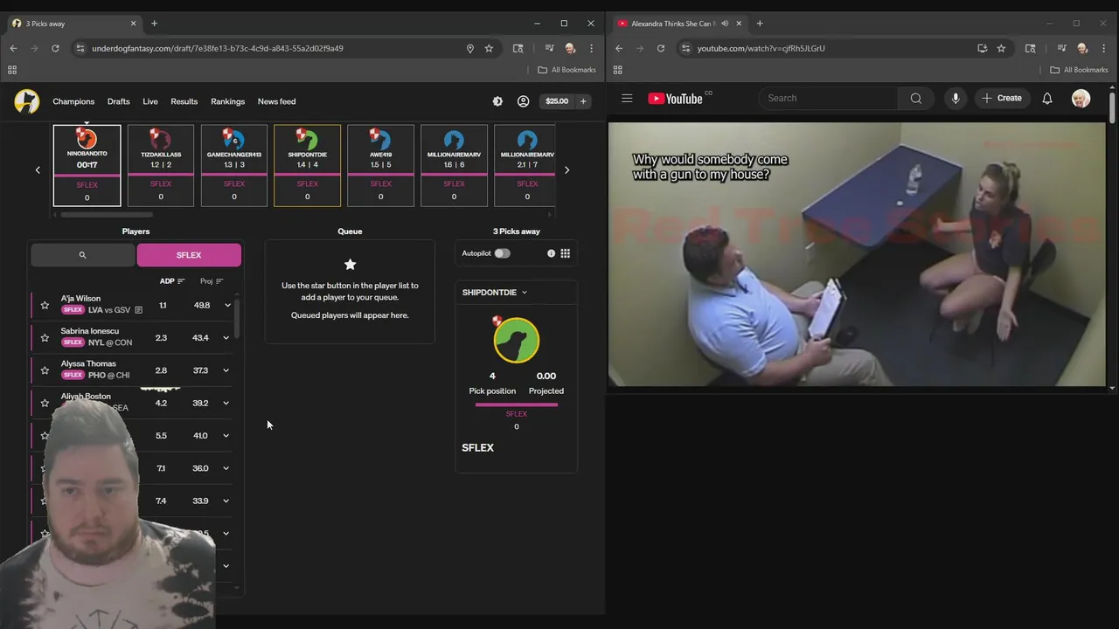Viewport: 1119px width, 629px height.
Task: Open the draft board grid icon
Action: (x=566, y=253)
